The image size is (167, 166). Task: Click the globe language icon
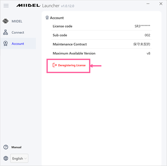point(6,158)
